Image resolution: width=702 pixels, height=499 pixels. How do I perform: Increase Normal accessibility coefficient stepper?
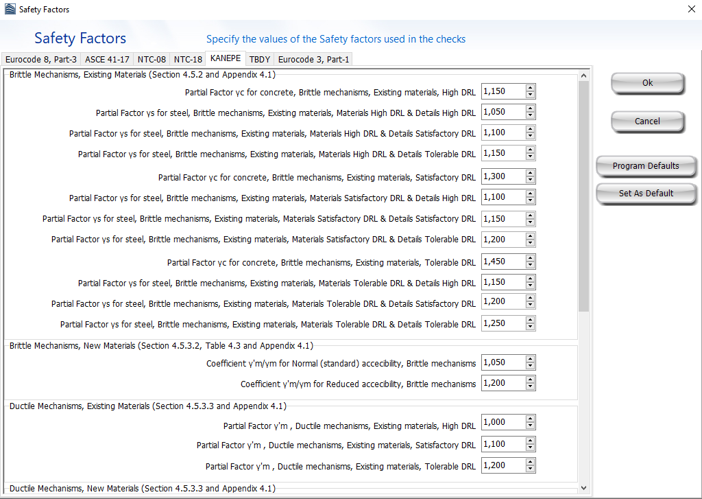tap(530, 360)
